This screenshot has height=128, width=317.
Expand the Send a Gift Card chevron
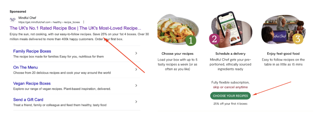point(136,102)
